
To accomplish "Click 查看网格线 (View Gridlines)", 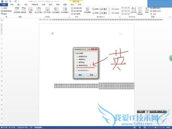I will [x=6, y=11].
